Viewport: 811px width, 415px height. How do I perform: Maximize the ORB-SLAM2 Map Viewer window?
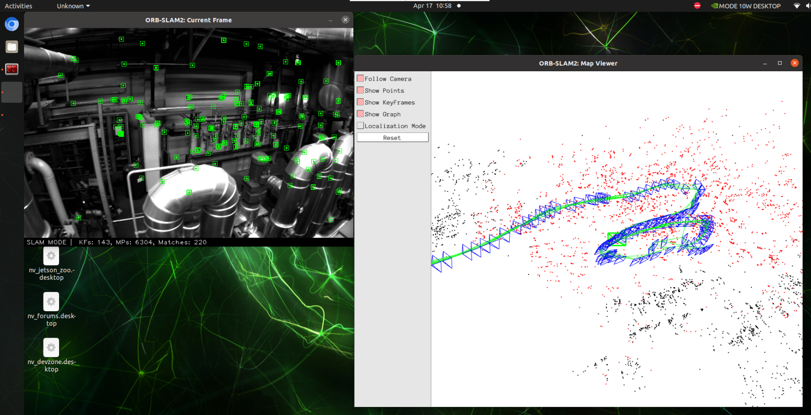[780, 63]
